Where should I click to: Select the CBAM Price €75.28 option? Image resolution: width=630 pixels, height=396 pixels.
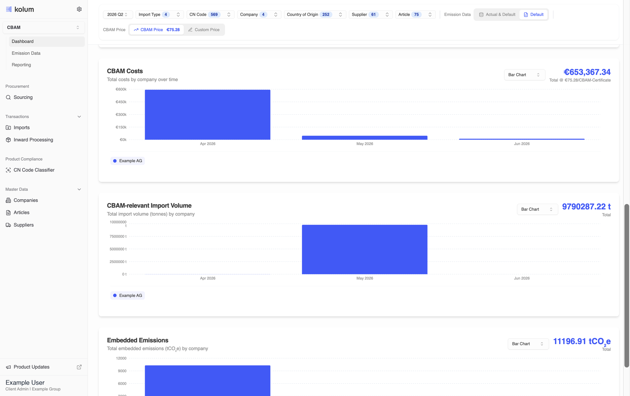[x=157, y=30]
